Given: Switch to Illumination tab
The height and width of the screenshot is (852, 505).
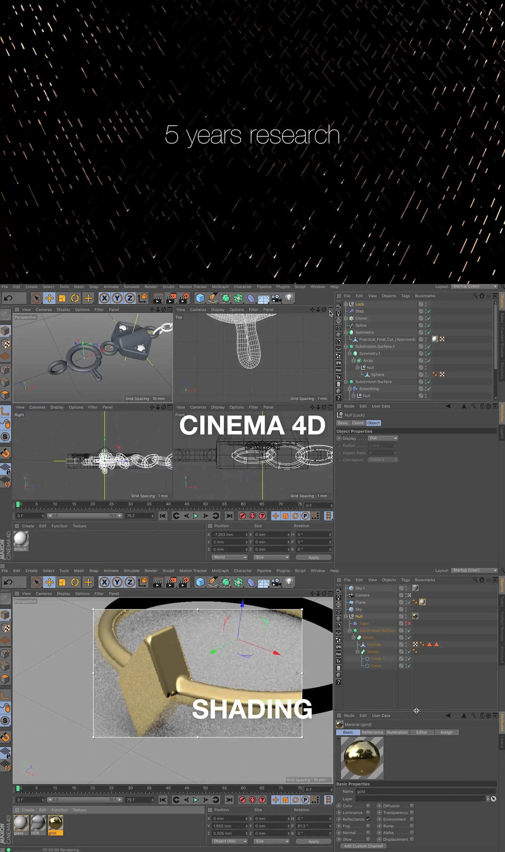Looking at the screenshot, I should pos(397,732).
